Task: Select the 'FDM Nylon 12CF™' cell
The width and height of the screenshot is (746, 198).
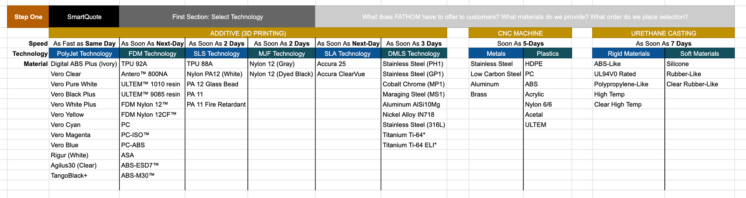Action: pyautogui.click(x=152, y=114)
